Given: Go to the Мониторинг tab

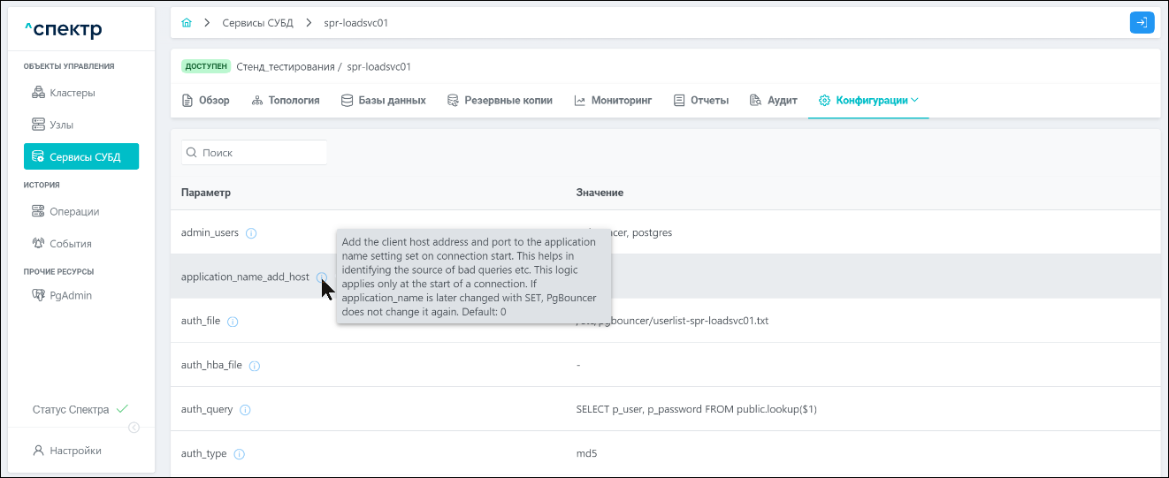Looking at the screenshot, I should click(613, 101).
